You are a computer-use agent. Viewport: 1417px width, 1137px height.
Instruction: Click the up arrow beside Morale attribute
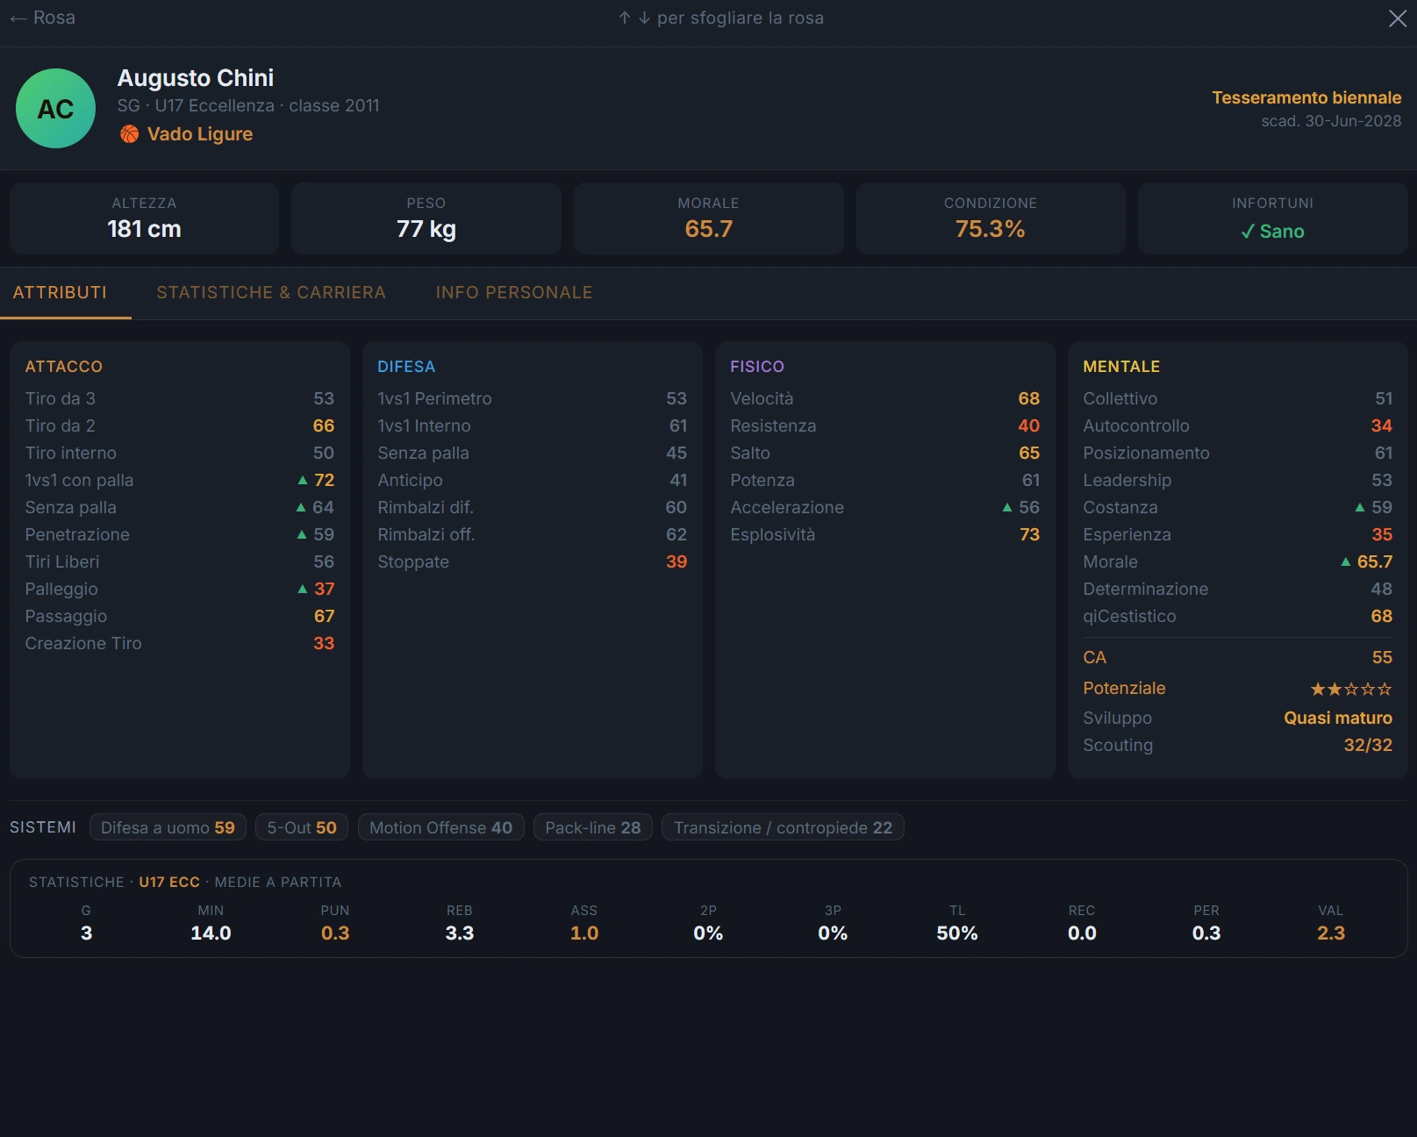point(1346,561)
